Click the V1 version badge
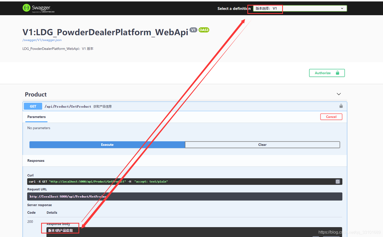Screen dimensions: 383x237 point(193,30)
